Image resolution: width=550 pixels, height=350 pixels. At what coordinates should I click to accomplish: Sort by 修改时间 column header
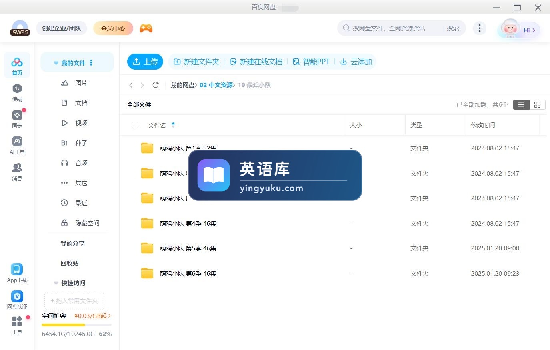[x=483, y=125]
